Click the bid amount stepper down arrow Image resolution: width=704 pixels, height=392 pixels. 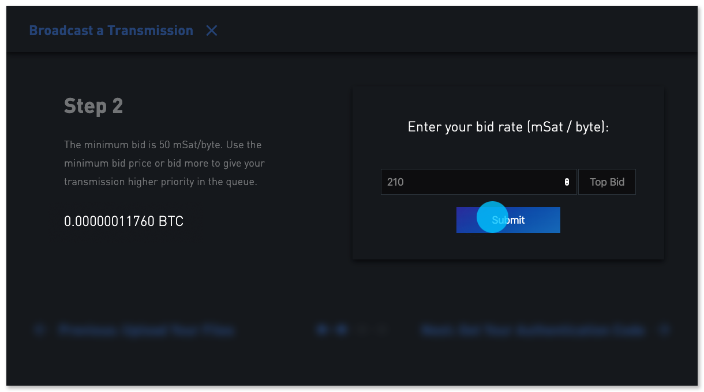(x=567, y=184)
